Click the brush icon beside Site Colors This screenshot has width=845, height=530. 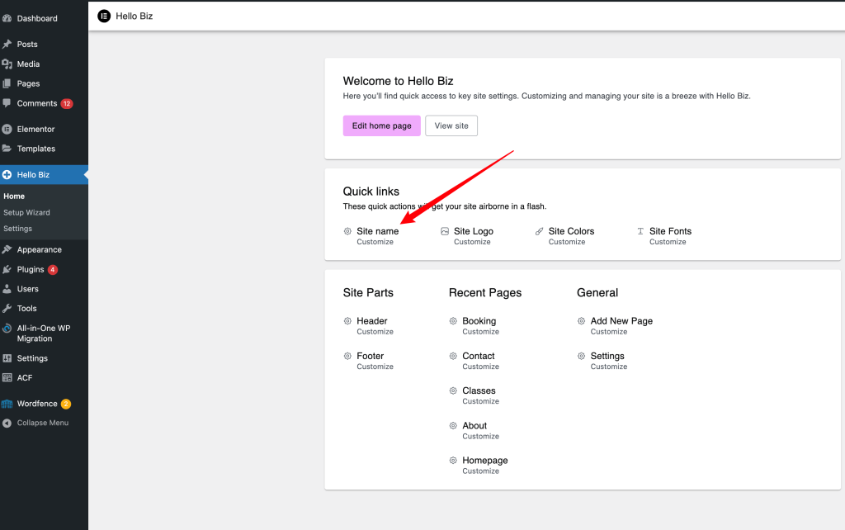pos(540,231)
